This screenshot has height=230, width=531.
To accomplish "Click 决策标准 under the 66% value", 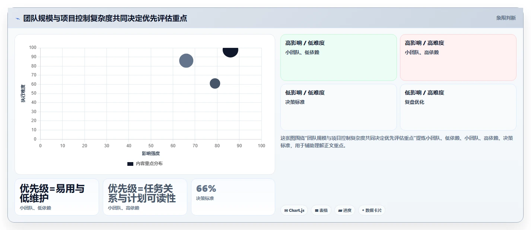I will 205,198.
